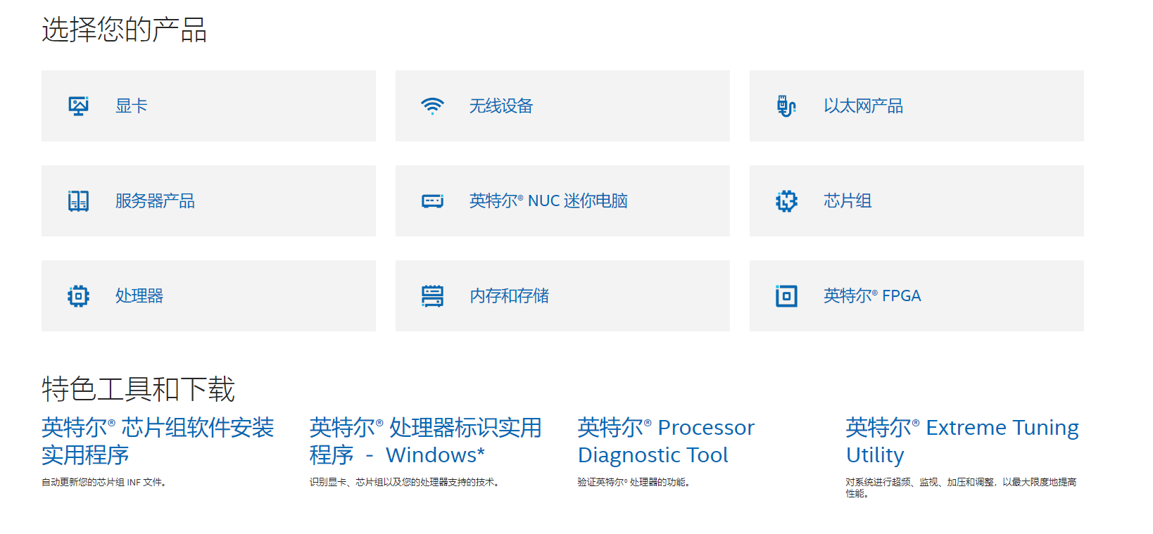
Task: Open the 内存和存储 category
Action: click(x=562, y=295)
